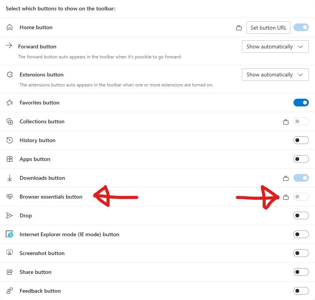Enable the Favorites button toggle
The width and height of the screenshot is (315, 300).
coord(301,103)
